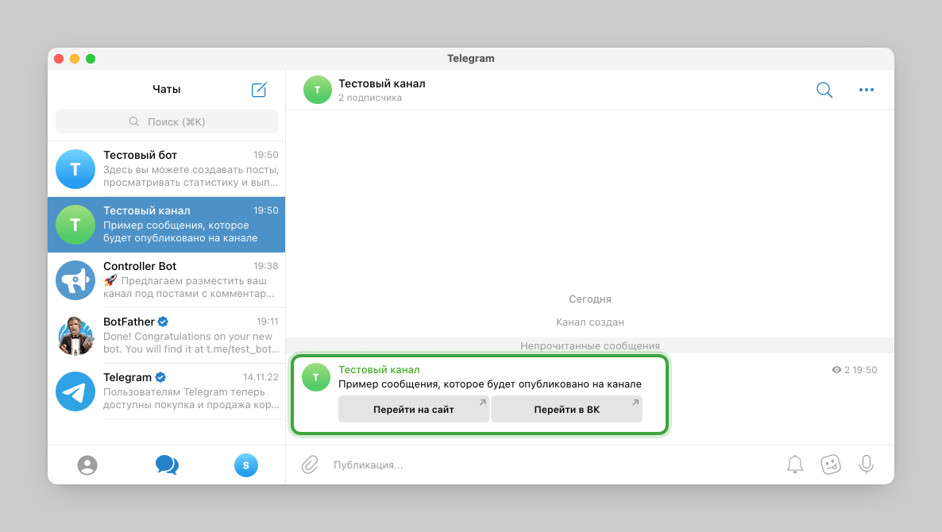This screenshot has width=942, height=532.
Task: Open the Тестовый канал avatar in the header
Action: 317,90
